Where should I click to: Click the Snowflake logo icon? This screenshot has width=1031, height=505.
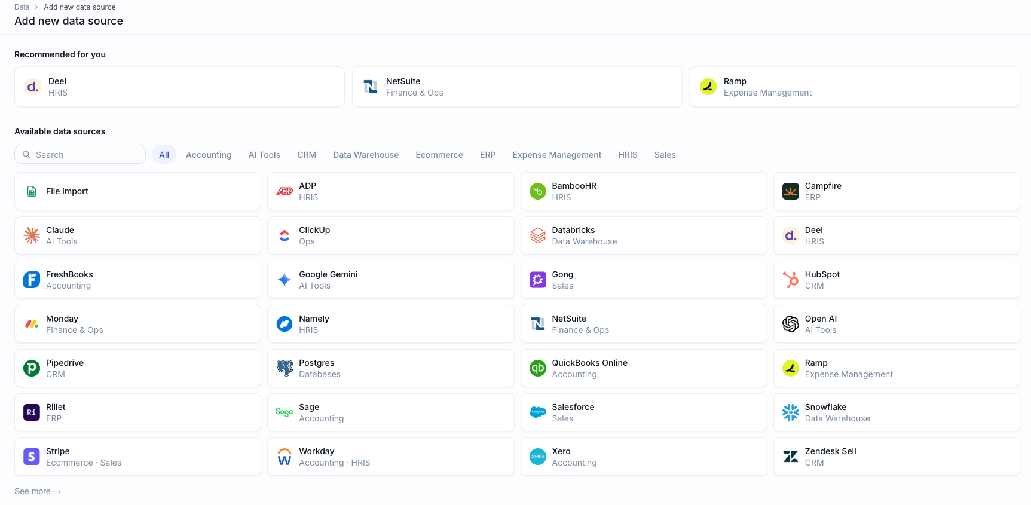tap(791, 412)
